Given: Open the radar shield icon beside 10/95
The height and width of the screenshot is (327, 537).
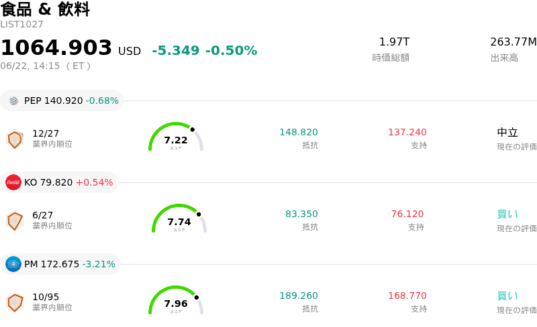Looking at the screenshot, I should pos(15,303).
